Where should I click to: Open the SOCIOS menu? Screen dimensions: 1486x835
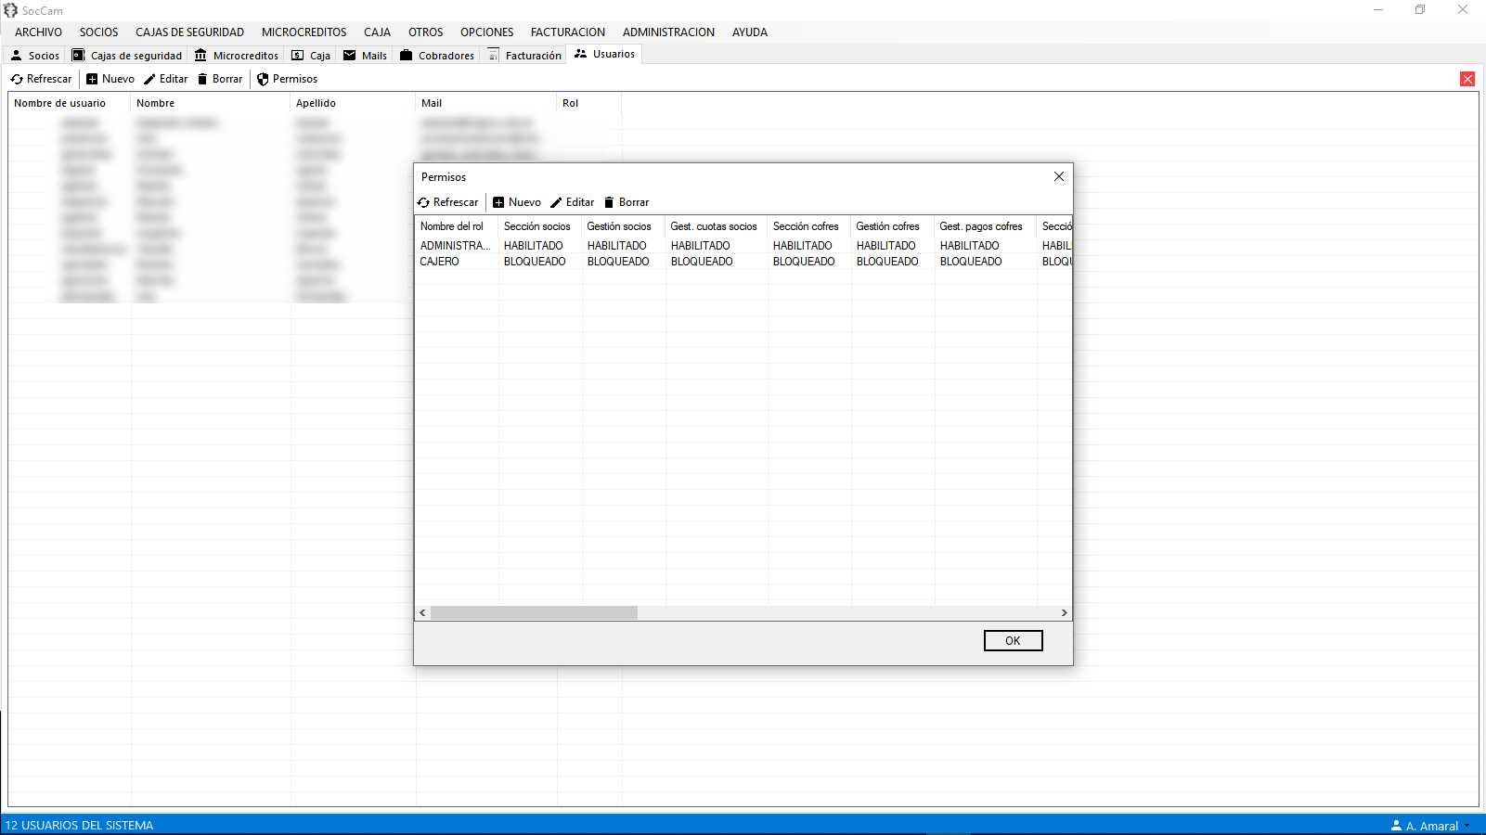click(x=99, y=32)
